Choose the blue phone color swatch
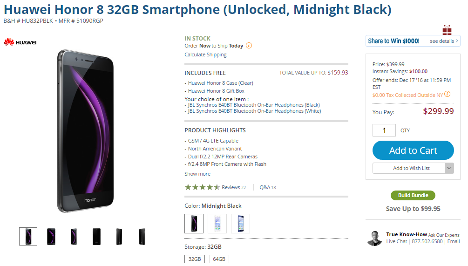 (240, 224)
